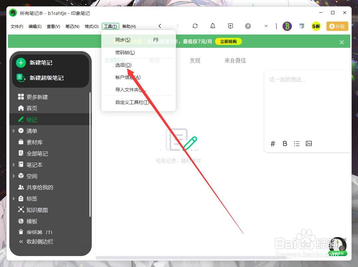This screenshot has width=358, height=267.
Task: Click the green plus New Note icon
Action: pyautogui.click(x=21, y=63)
